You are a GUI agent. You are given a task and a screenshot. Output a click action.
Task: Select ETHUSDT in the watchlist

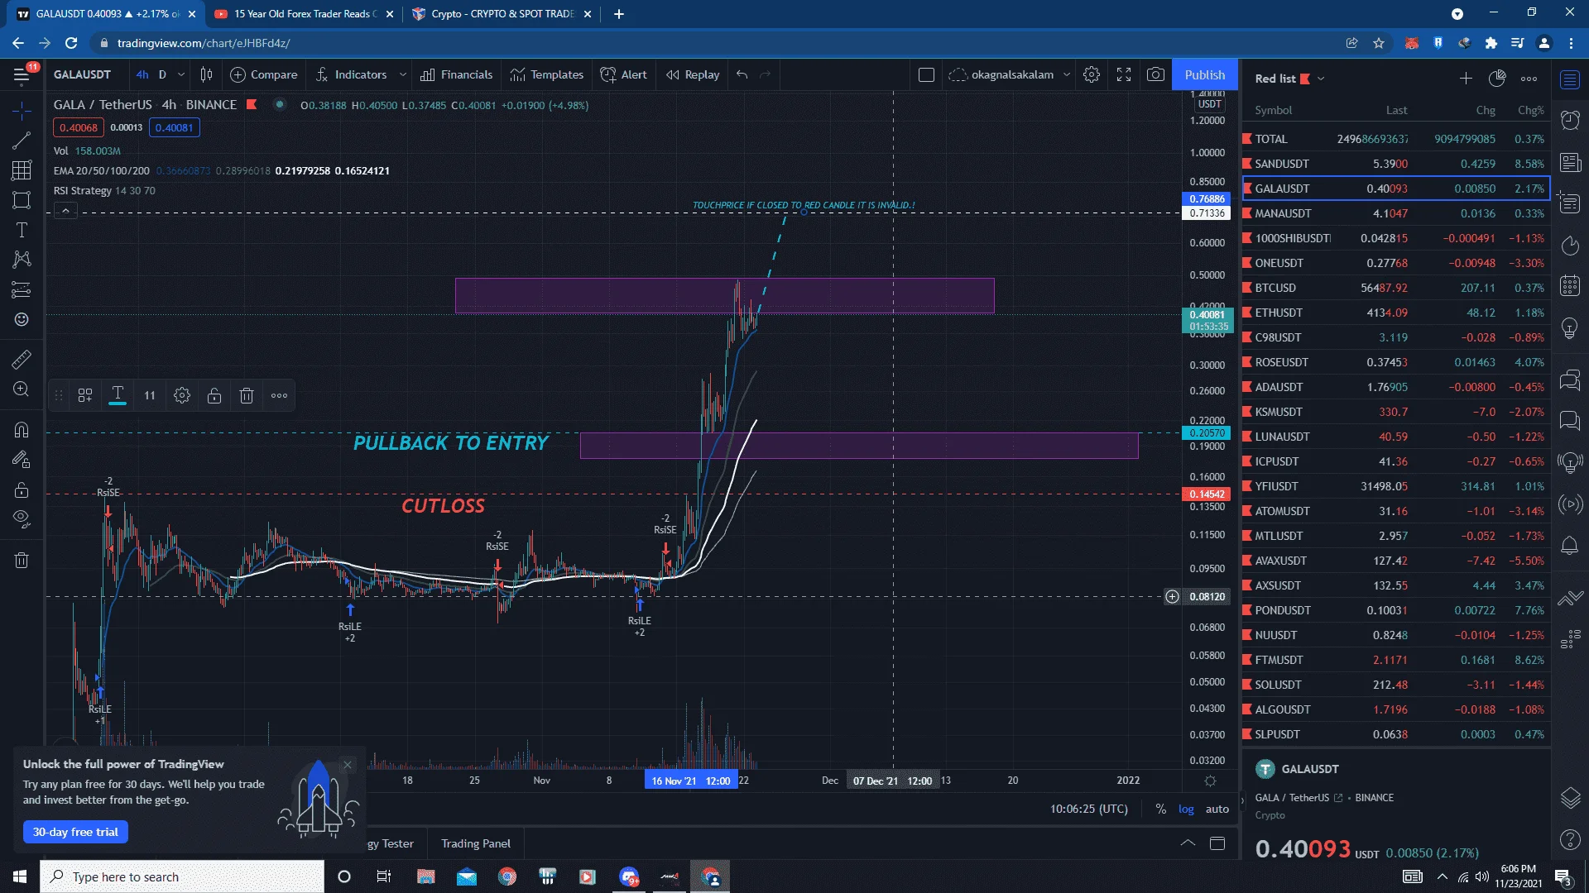(x=1395, y=313)
